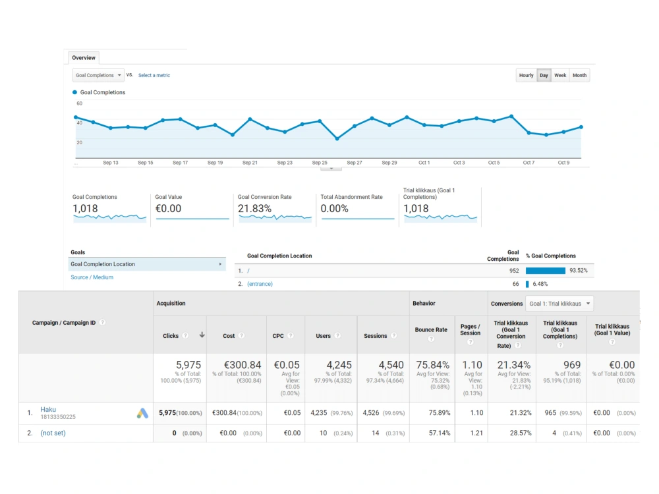Click the Select a metric link

[154, 75]
